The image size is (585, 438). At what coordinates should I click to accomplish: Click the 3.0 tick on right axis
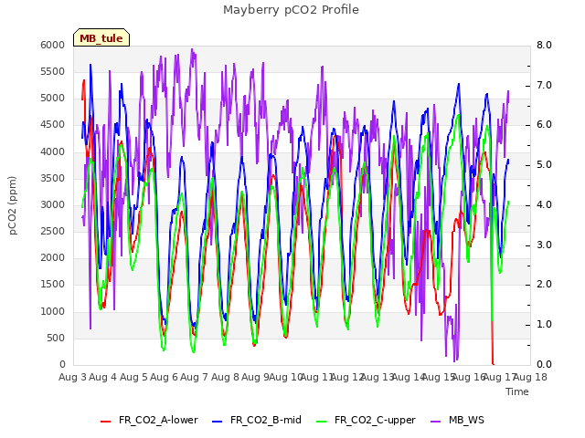pos(544,245)
